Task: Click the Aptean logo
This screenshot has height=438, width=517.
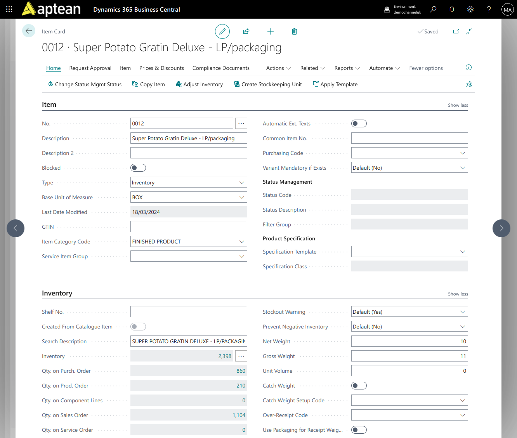Action: click(51, 9)
